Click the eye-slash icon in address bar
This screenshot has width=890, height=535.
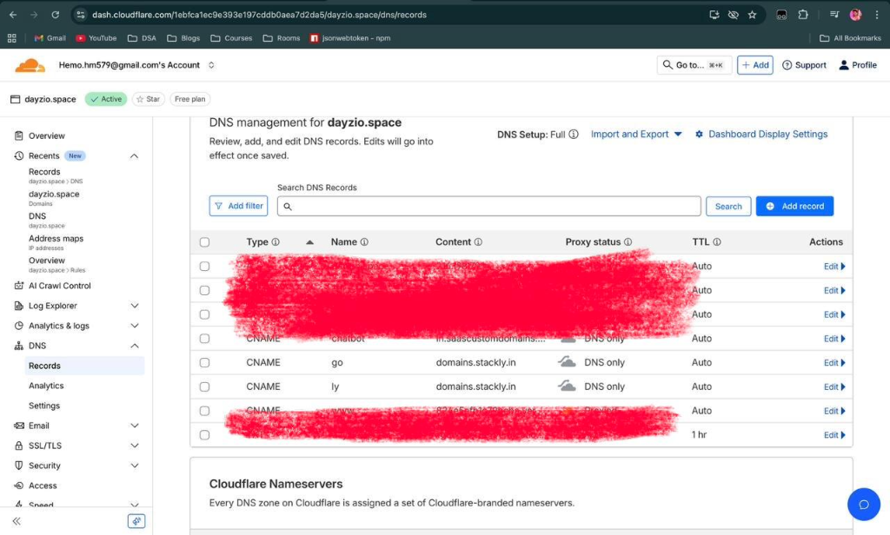[734, 15]
